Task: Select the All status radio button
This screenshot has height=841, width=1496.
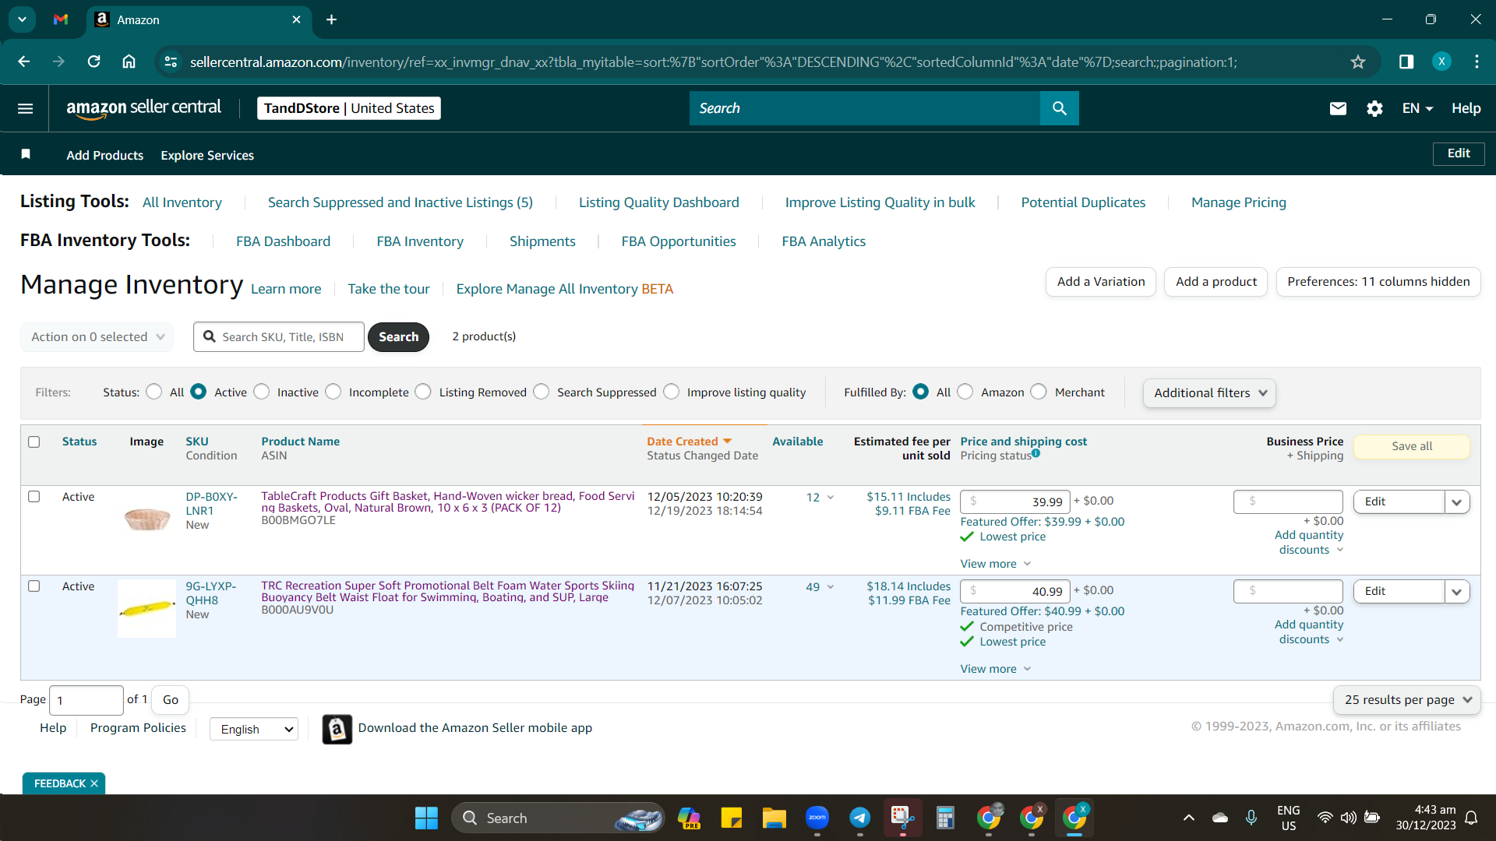Action: click(x=154, y=392)
